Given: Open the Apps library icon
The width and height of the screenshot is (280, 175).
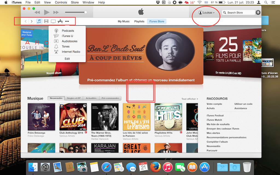Looking at the screenshot, I should point(60,21).
